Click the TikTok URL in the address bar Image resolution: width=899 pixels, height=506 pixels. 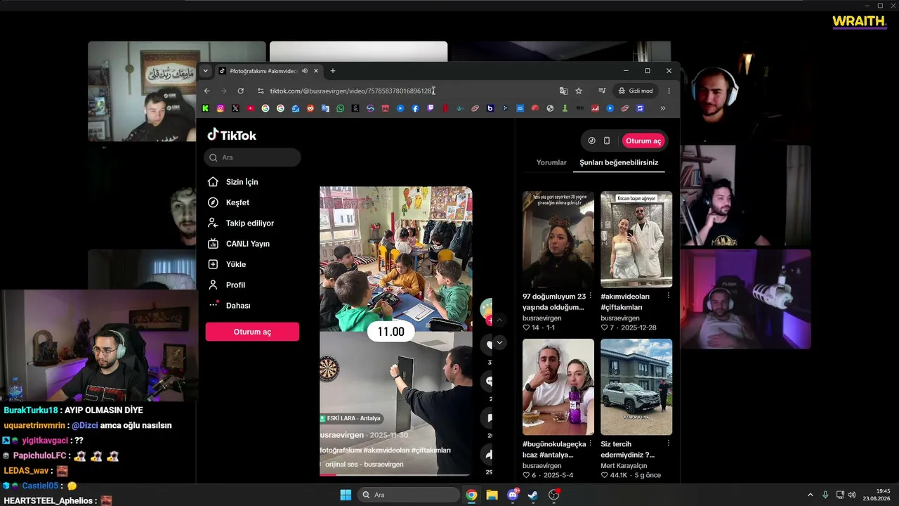[x=351, y=91]
